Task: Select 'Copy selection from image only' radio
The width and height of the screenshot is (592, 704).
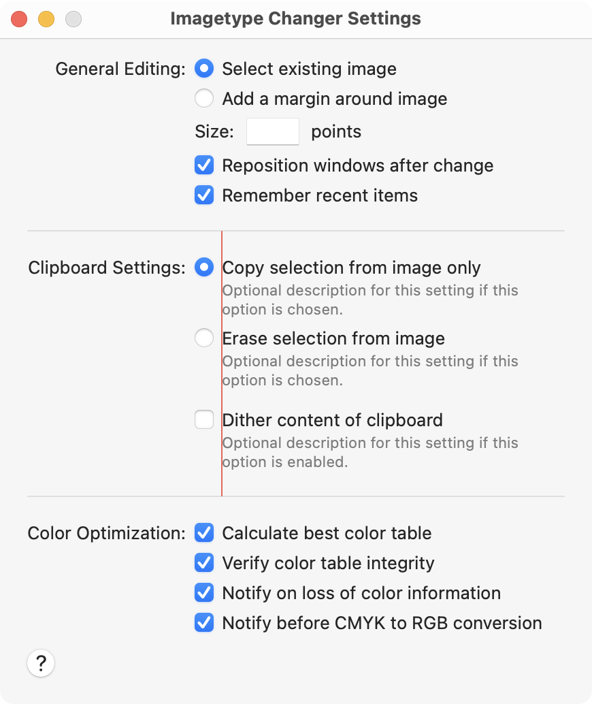Action: coord(204,268)
